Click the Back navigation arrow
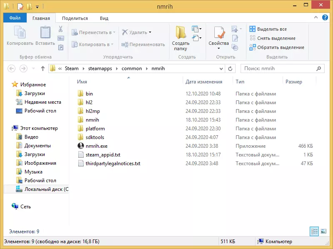Screen dimensions: 333x249 pos(12,68)
